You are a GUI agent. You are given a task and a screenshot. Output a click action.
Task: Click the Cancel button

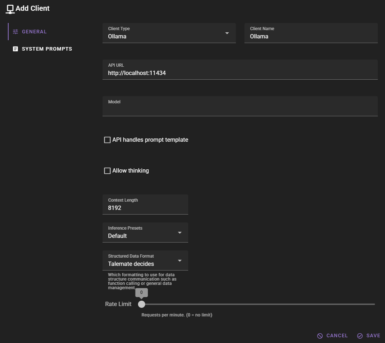pyautogui.click(x=332, y=335)
